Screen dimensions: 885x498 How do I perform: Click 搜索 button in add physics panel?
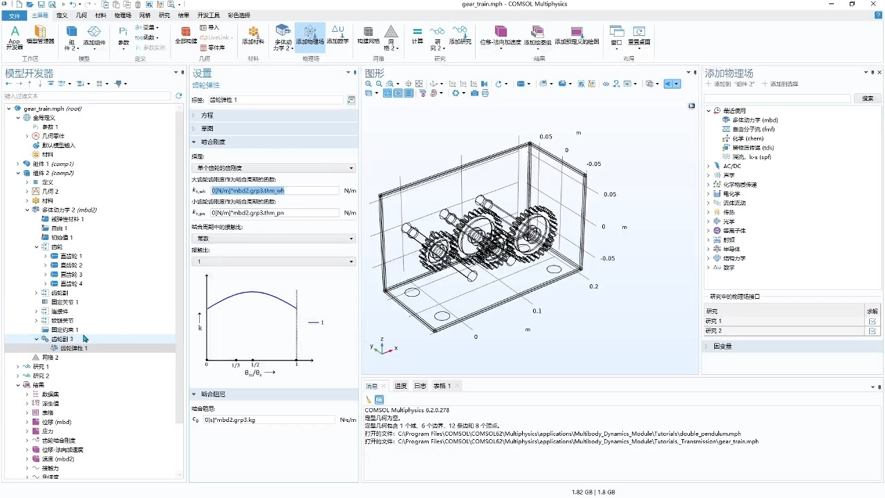pyautogui.click(x=868, y=99)
